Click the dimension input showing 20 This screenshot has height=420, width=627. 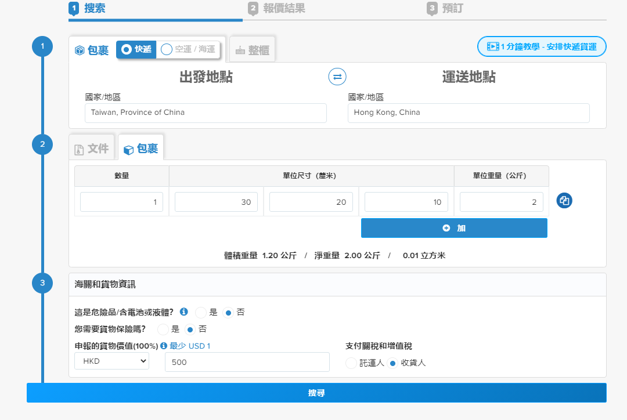311,202
